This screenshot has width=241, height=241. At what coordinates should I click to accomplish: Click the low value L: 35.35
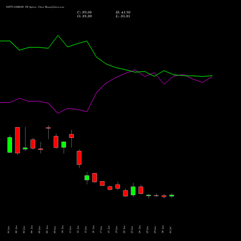(123, 16)
